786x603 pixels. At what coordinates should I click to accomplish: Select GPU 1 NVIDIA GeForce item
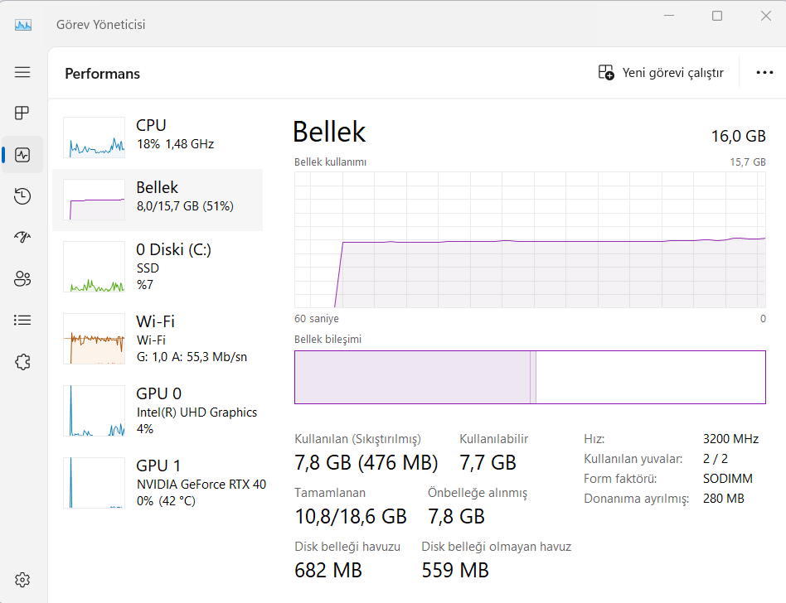(158, 483)
